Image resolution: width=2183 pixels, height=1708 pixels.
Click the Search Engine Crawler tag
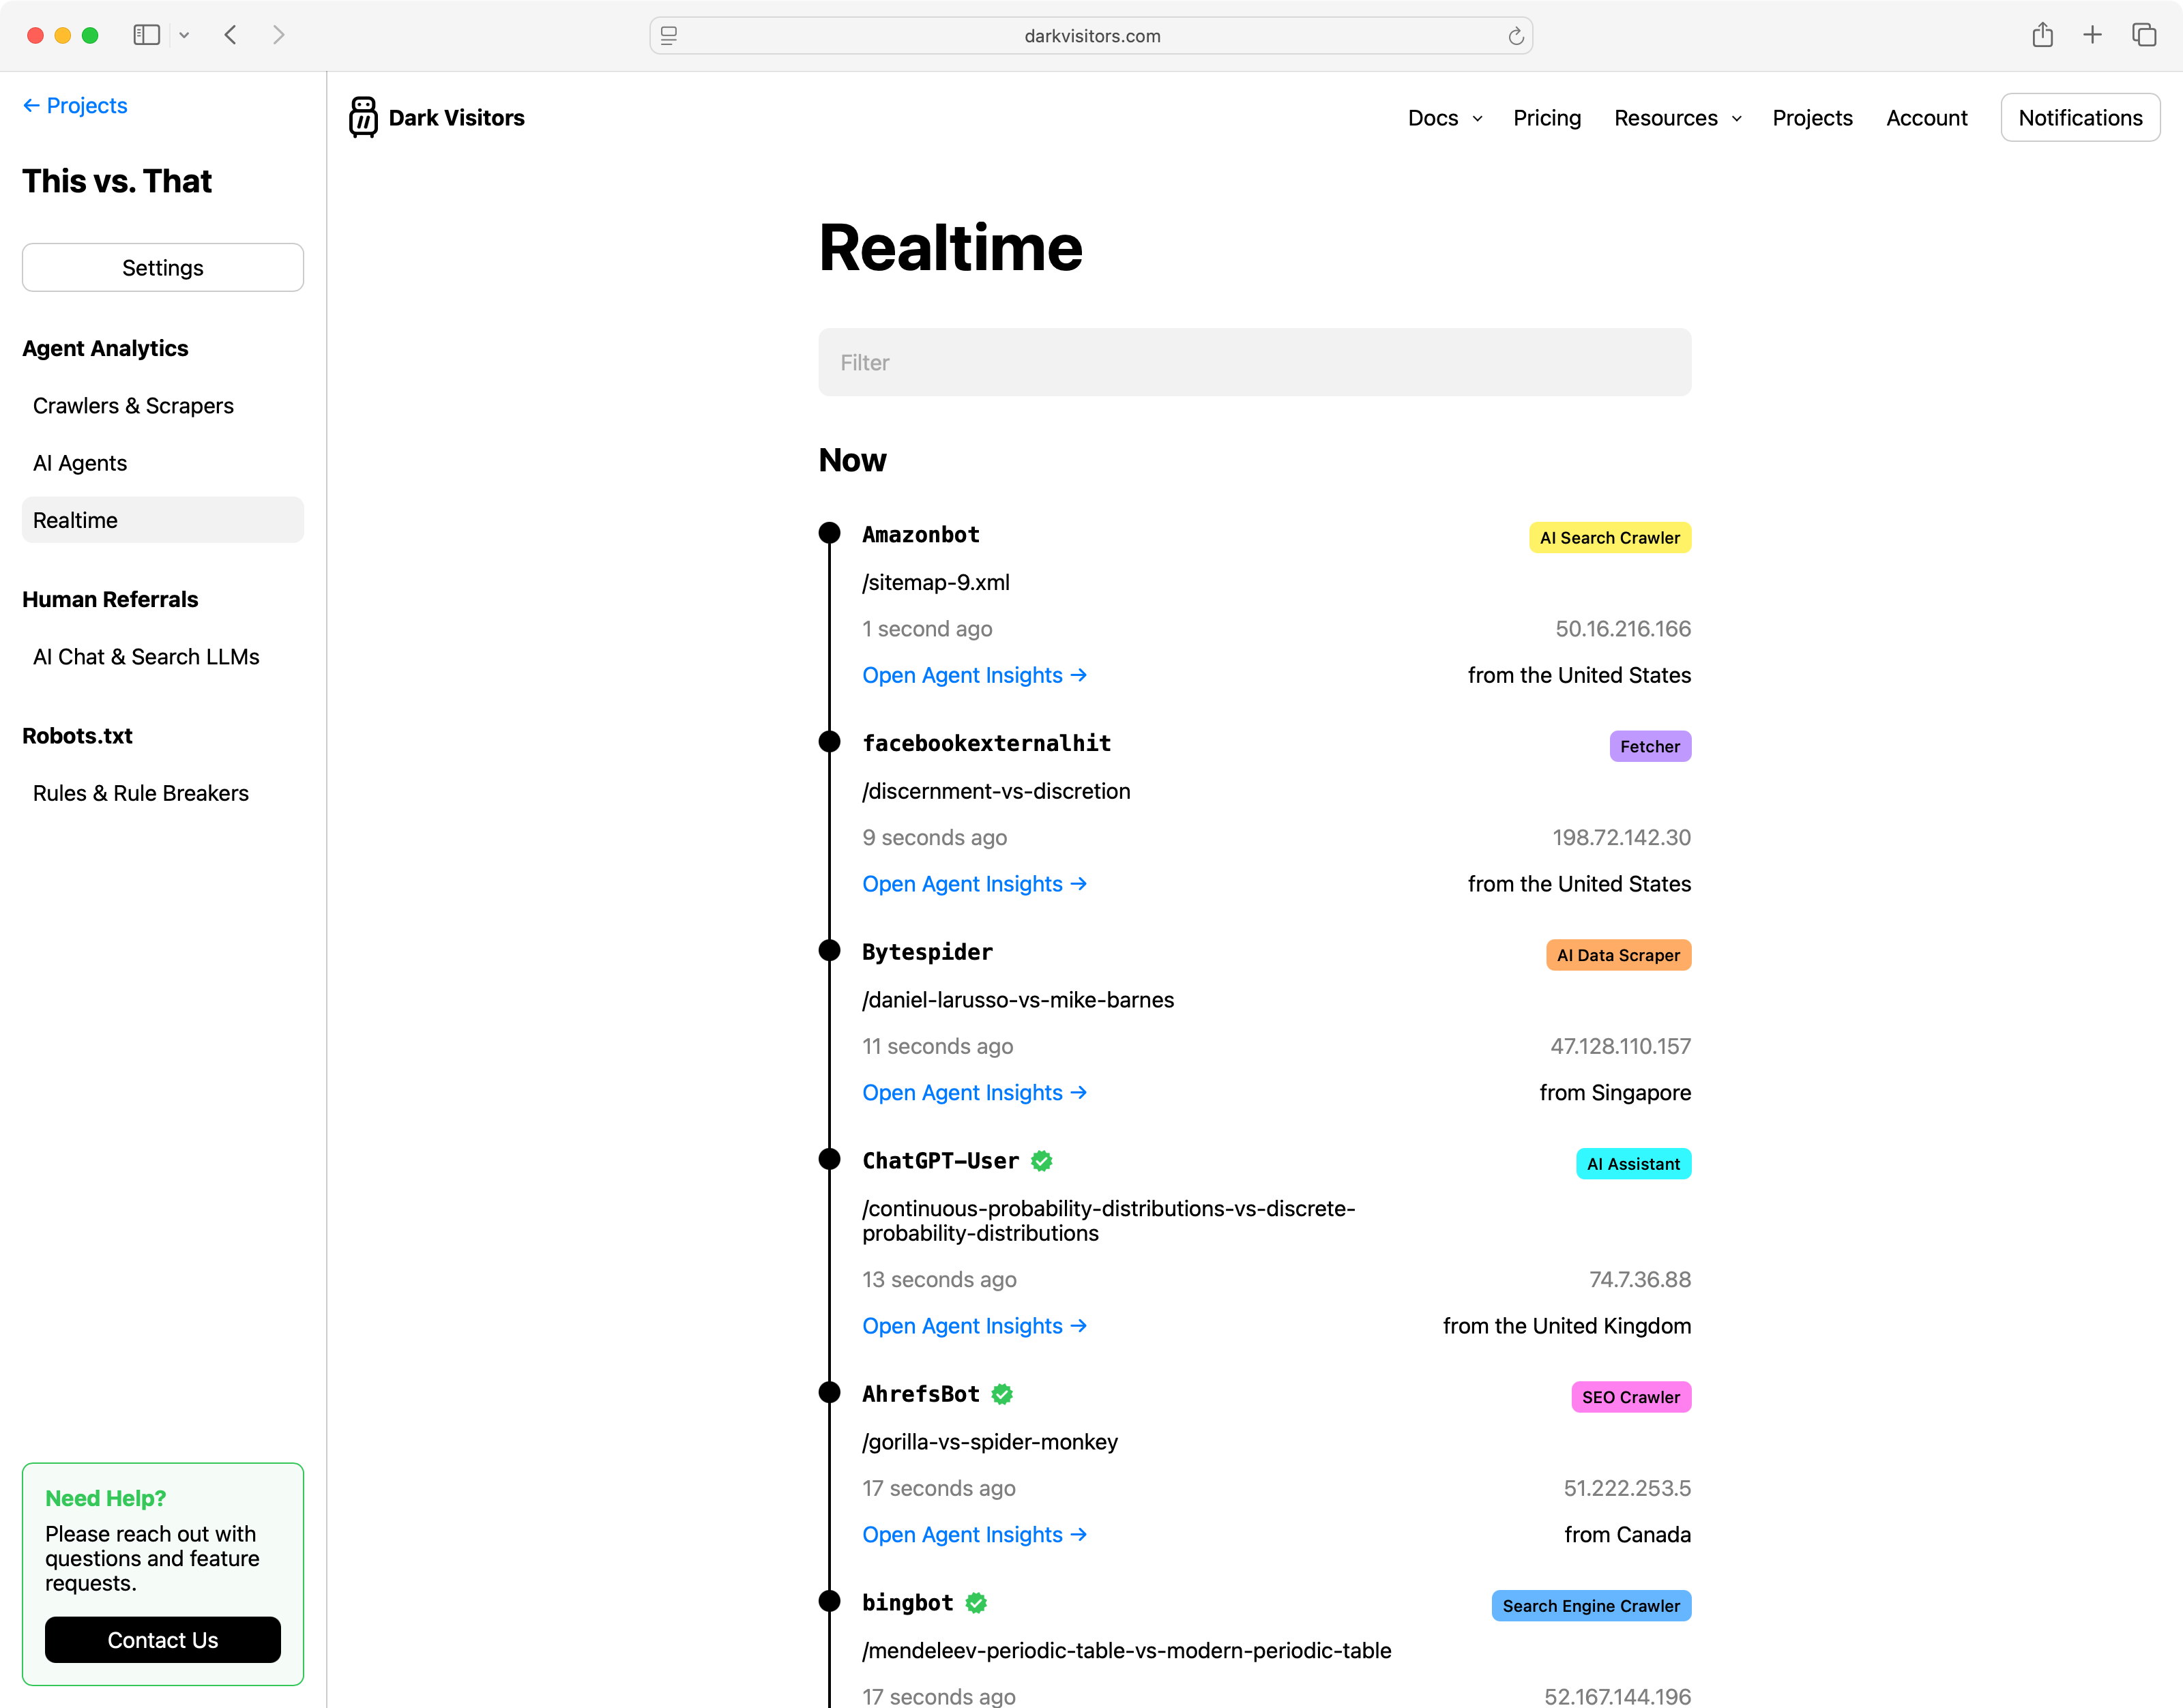(1591, 1606)
